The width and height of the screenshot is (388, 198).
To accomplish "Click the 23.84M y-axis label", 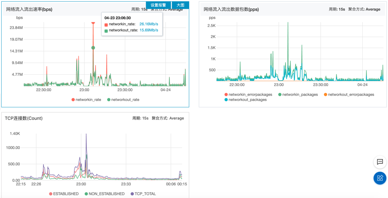I will click(16, 28).
